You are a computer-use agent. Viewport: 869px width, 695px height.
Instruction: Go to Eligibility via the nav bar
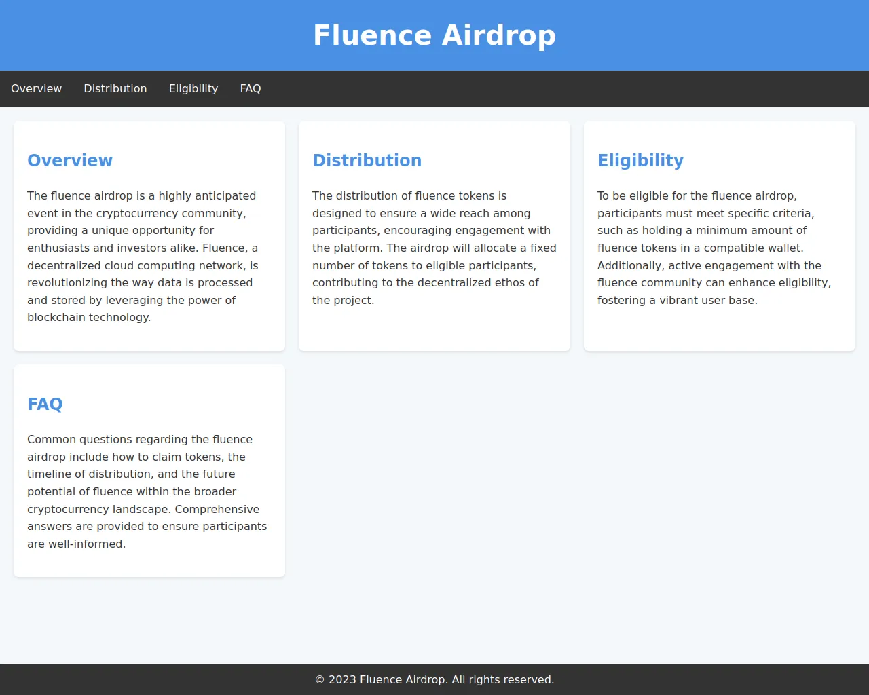193,89
